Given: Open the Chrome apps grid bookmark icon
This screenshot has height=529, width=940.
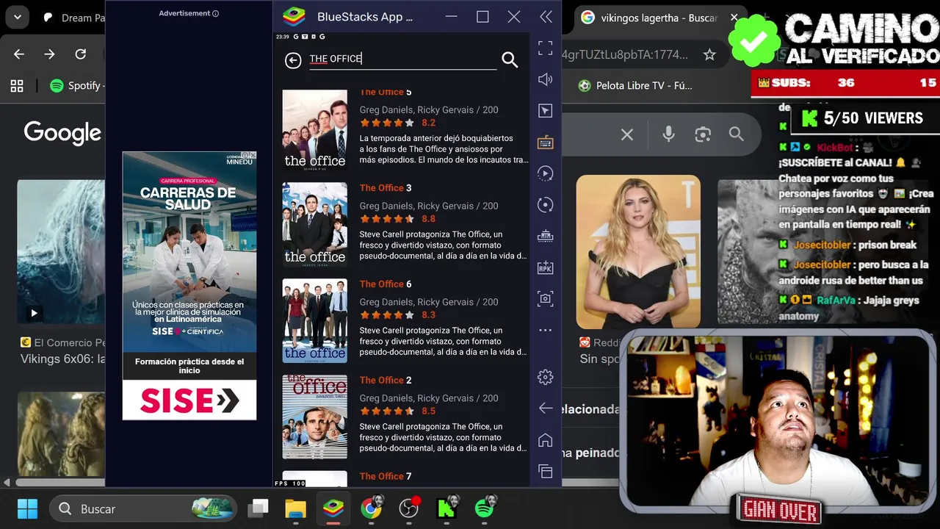Looking at the screenshot, I should tap(17, 86).
